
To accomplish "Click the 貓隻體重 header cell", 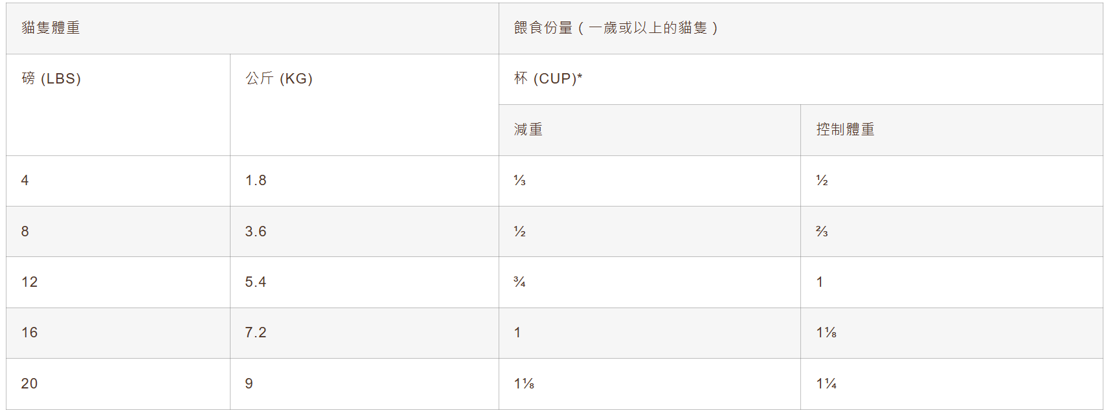I will click(51, 28).
